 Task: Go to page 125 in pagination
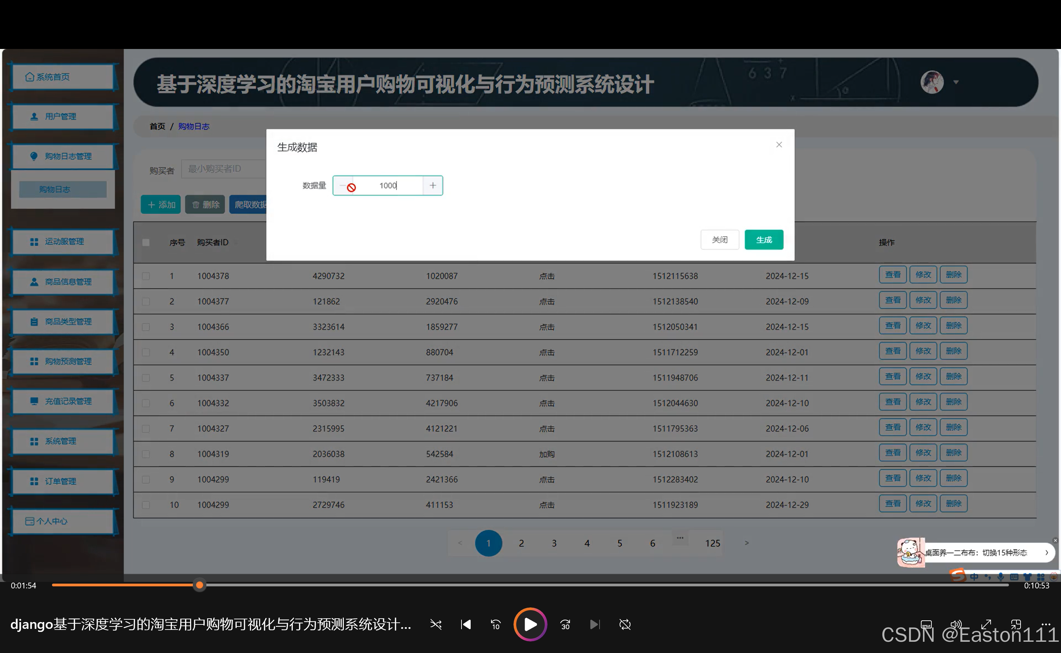pyautogui.click(x=712, y=543)
